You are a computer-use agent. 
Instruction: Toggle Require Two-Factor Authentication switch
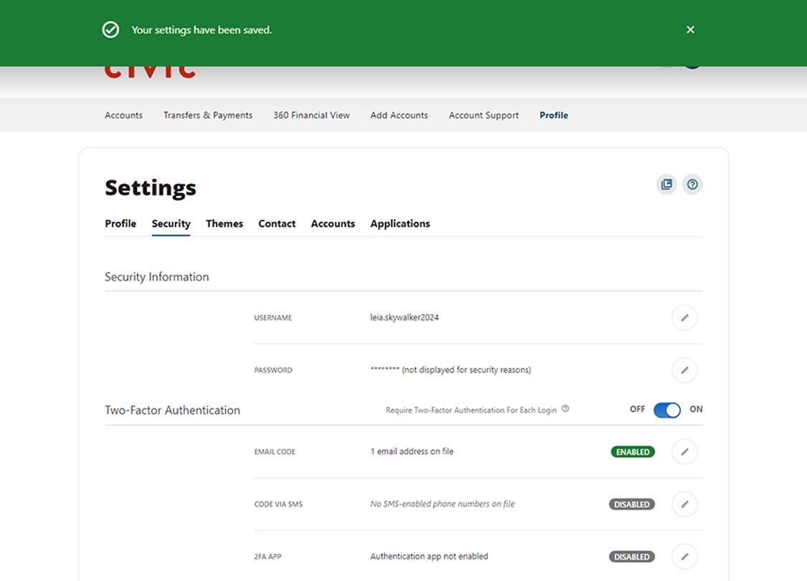tap(667, 410)
